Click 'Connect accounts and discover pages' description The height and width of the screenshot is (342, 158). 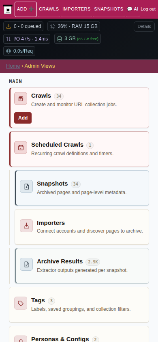pos(90,231)
